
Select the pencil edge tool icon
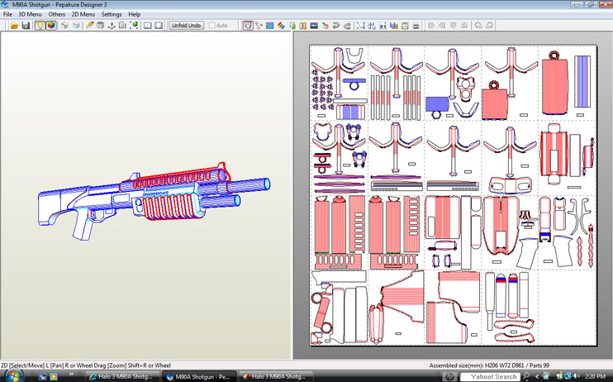(90, 26)
